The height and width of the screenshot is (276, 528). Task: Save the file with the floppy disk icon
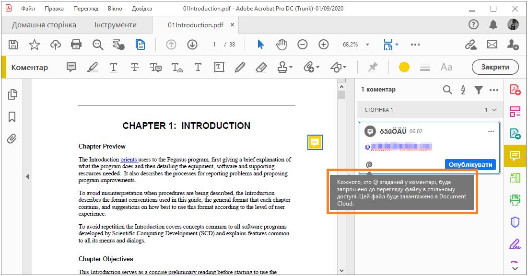coord(13,45)
